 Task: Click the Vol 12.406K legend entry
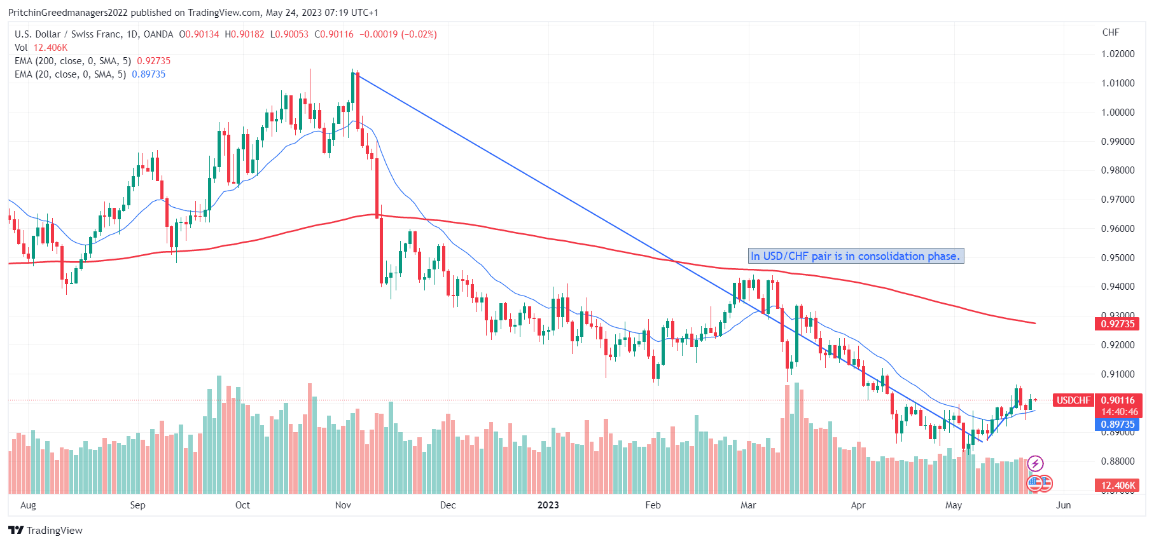click(41, 48)
